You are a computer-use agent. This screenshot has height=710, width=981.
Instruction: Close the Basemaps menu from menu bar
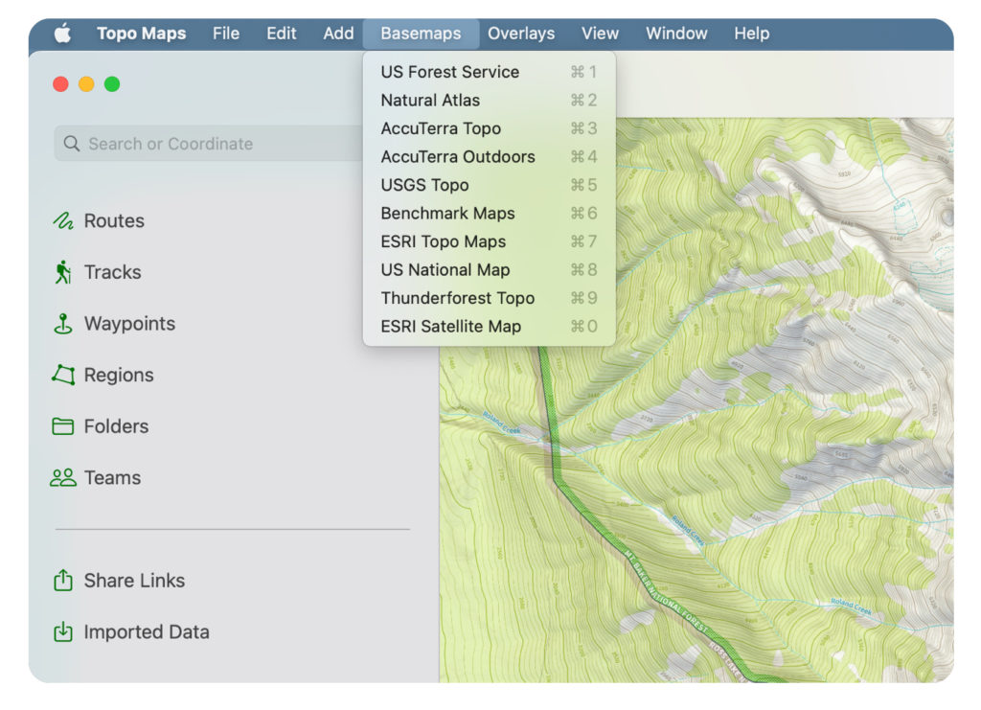[x=422, y=34]
